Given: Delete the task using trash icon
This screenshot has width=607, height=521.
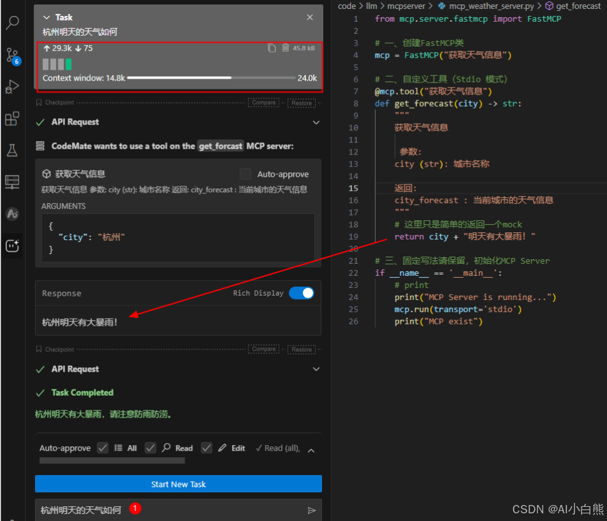Looking at the screenshot, I should [x=286, y=48].
